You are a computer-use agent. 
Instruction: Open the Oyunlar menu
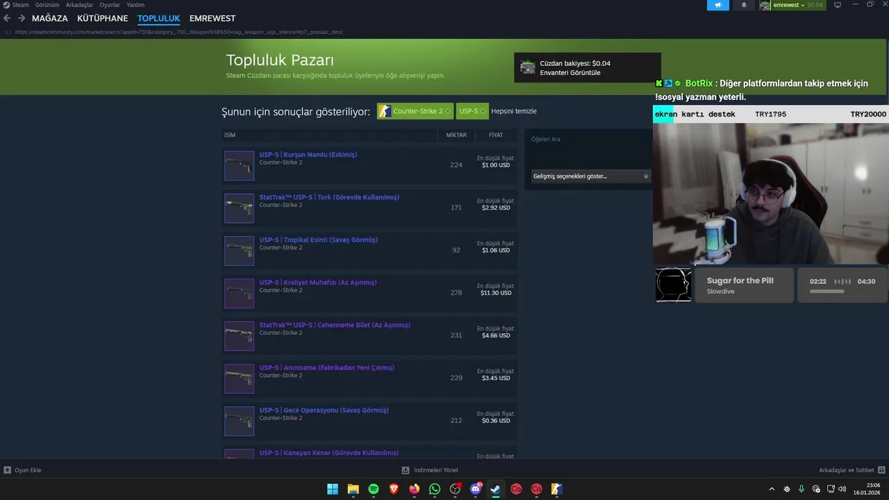(x=110, y=5)
